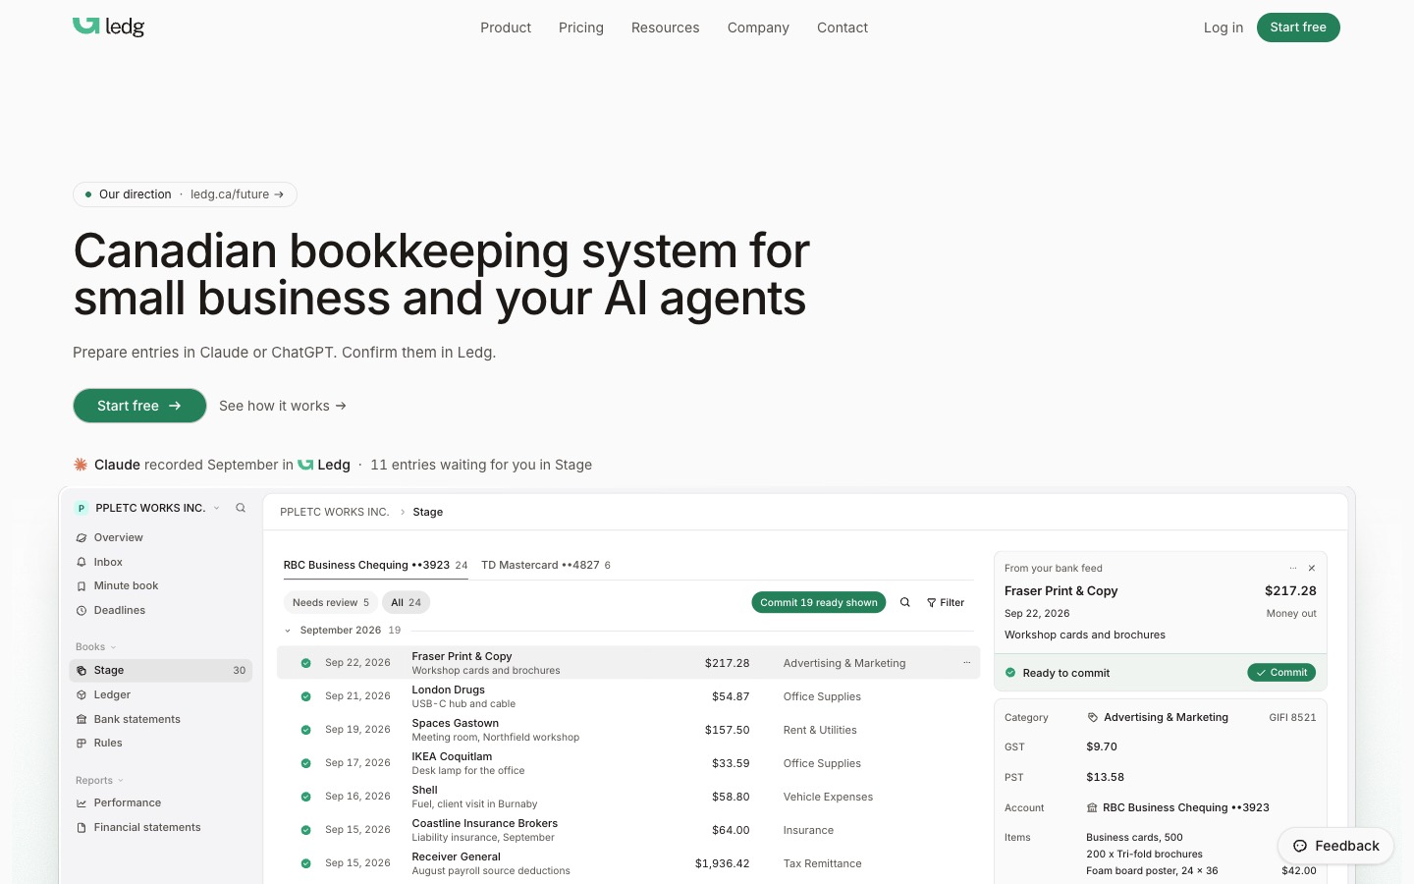Click See how it works link
This screenshot has height=884, width=1414.
click(283, 406)
